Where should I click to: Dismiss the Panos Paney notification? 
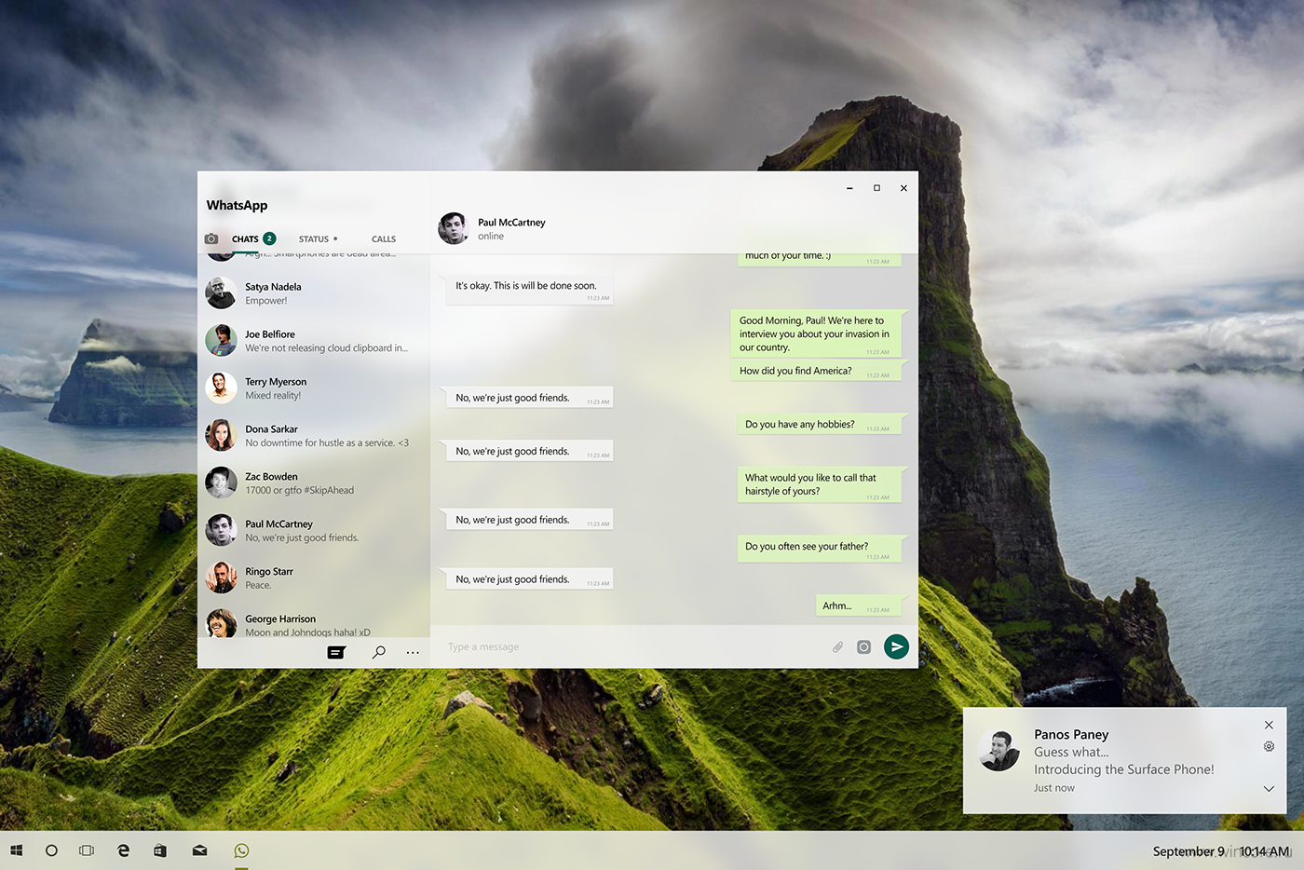pos(1269,725)
